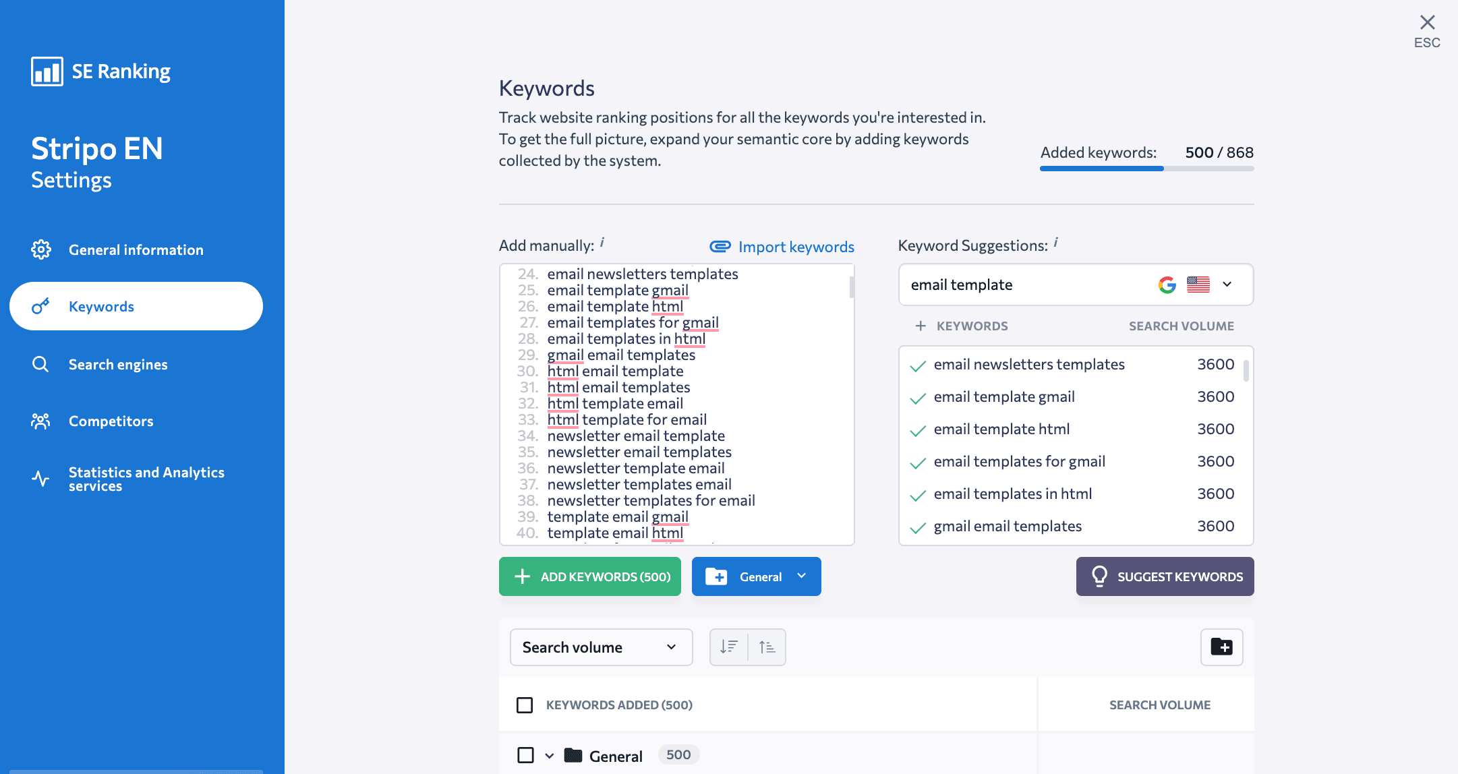The height and width of the screenshot is (774, 1458).
Task: Click the plus icon beside KEYWORDS header
Action: (921, 326)
